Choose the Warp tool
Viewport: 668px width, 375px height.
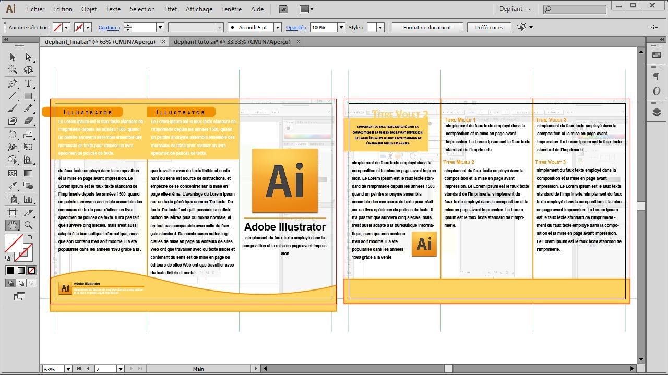click(x=13, y=147)
